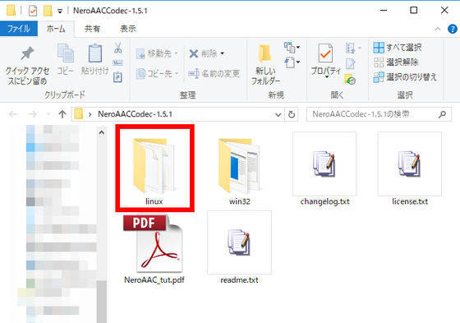Open recent locations dropdown arrow

(x=48, y=114)
